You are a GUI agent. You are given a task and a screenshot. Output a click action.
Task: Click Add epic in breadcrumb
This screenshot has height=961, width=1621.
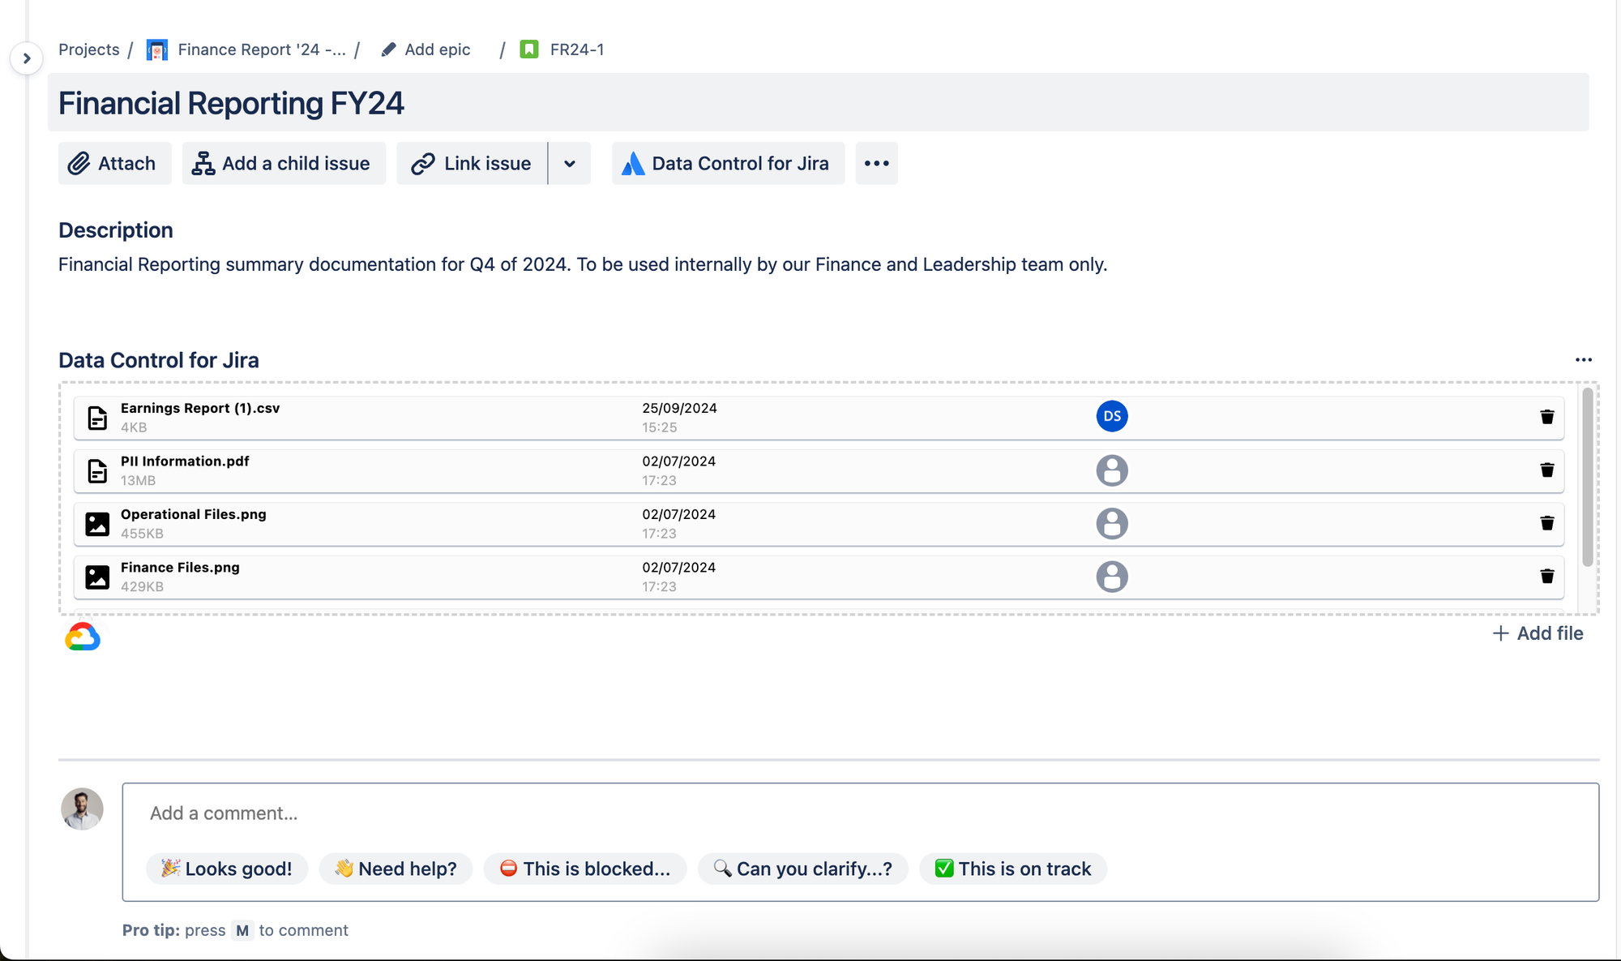click(x=436, y=49)
